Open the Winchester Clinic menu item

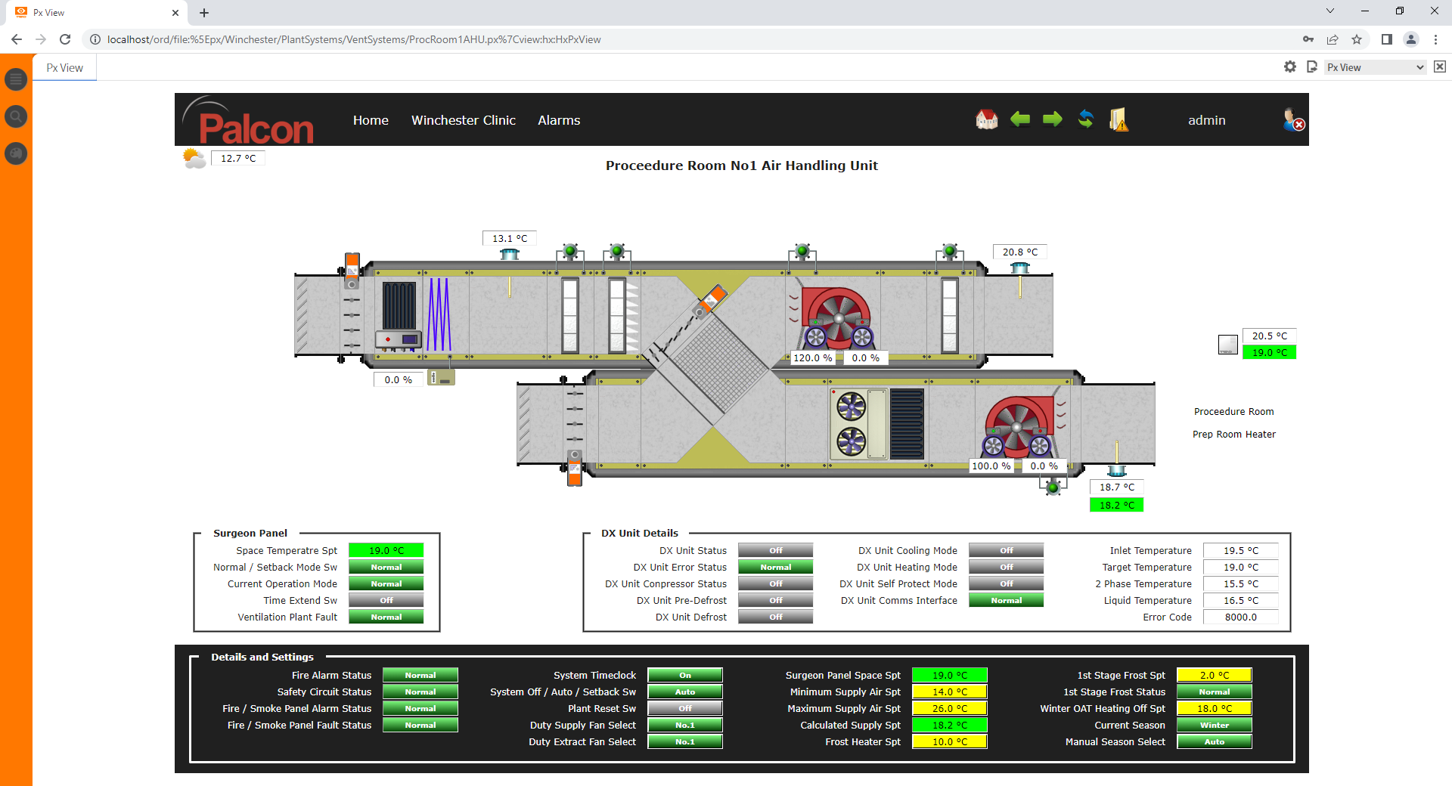click(x=463, y=120)
